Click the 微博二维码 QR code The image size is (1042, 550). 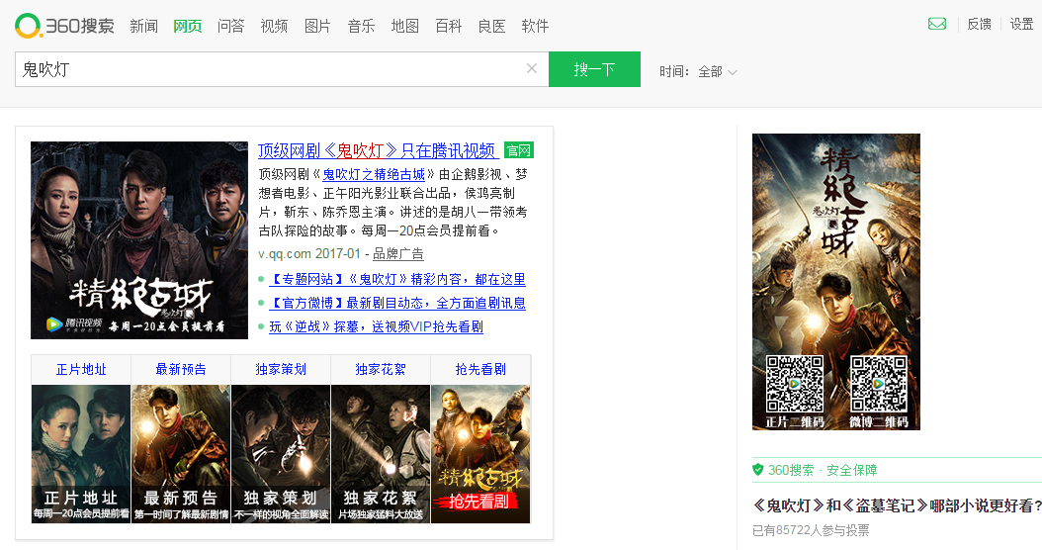[x=879, y=384]
